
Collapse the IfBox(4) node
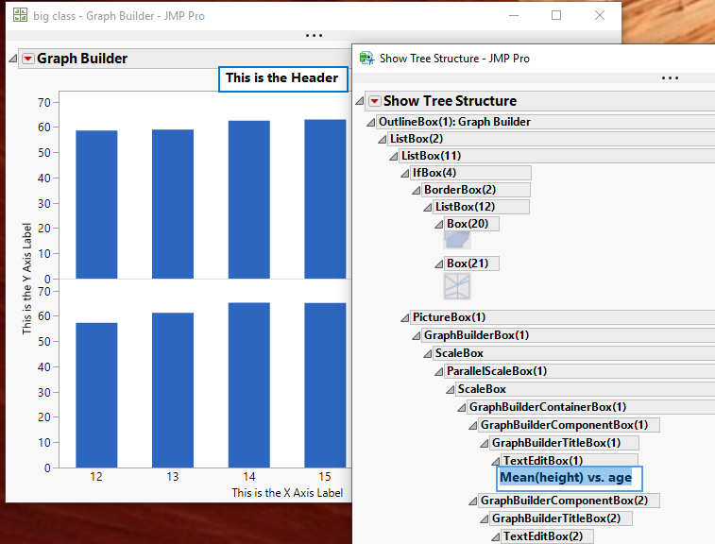tap(405, 173)
